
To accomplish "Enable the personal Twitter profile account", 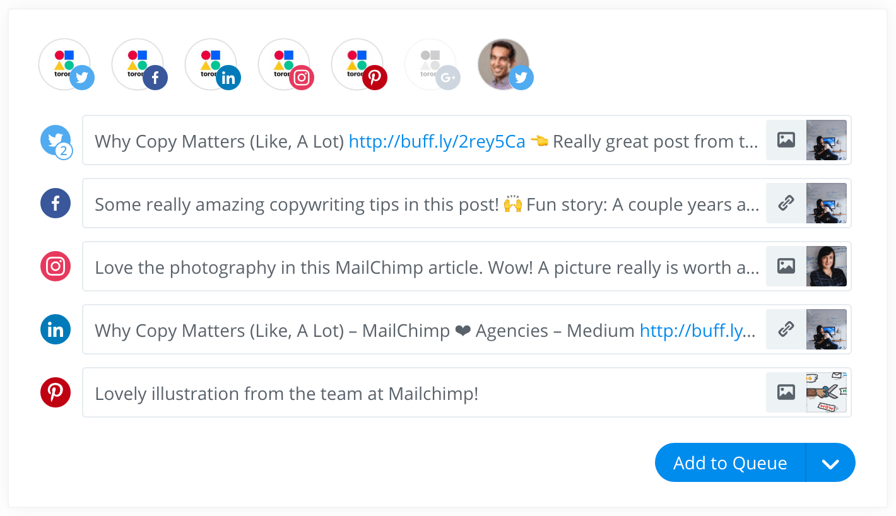I will [x=504, y=64].
